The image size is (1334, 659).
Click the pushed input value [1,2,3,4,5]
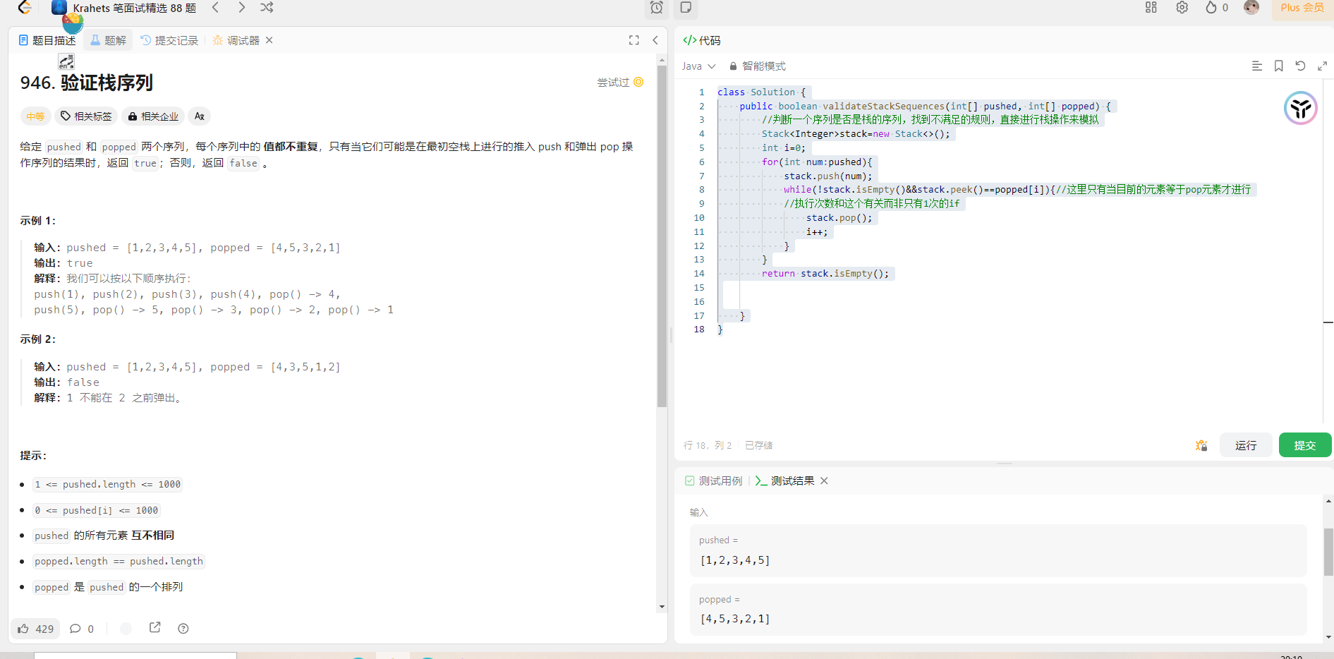735,560
